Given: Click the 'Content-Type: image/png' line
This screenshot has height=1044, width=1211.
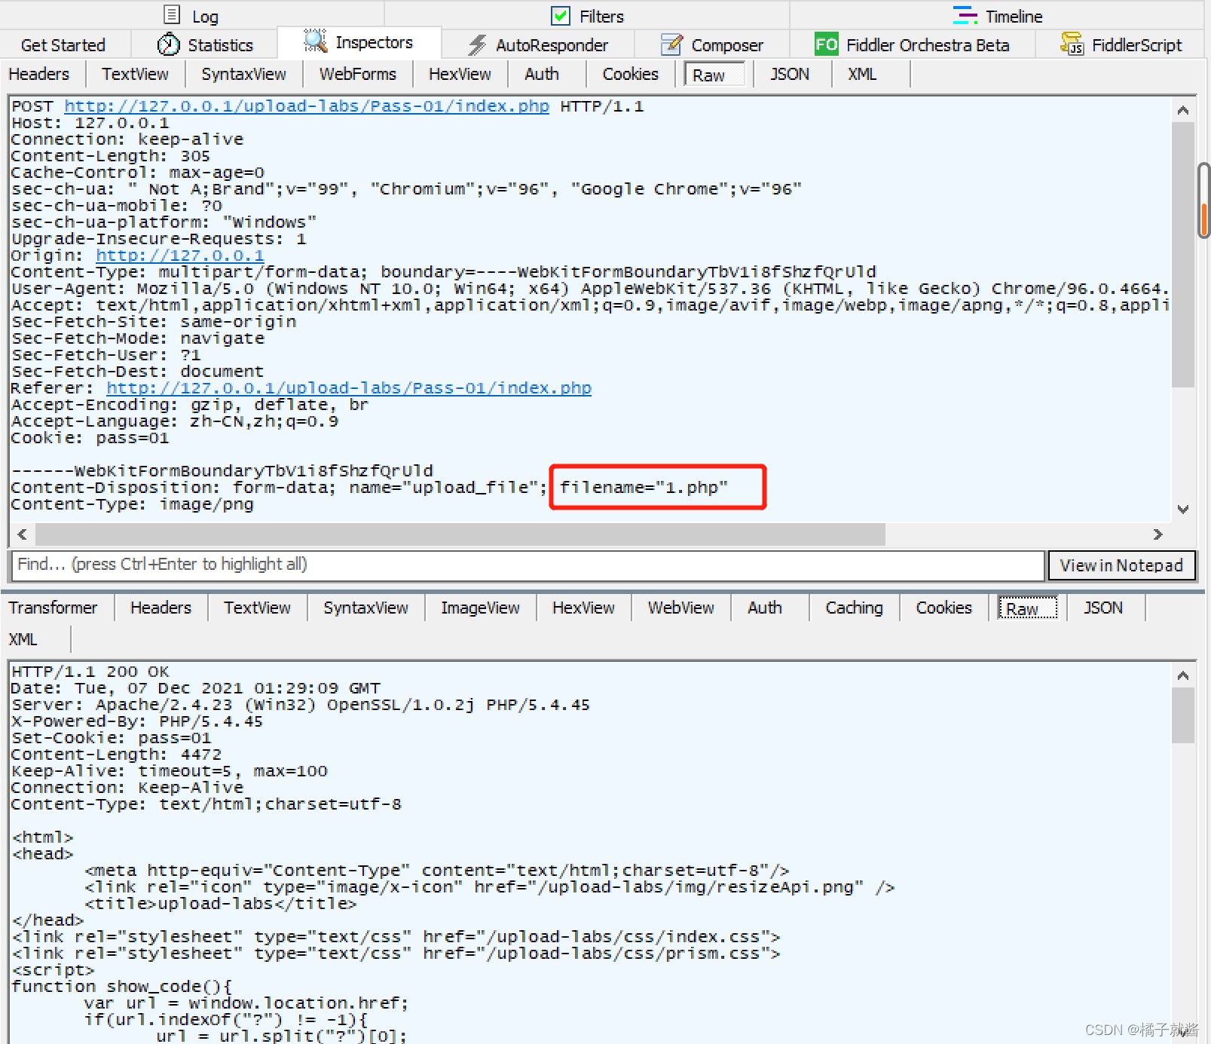Looking at the screenshot, I should (133, 504).
